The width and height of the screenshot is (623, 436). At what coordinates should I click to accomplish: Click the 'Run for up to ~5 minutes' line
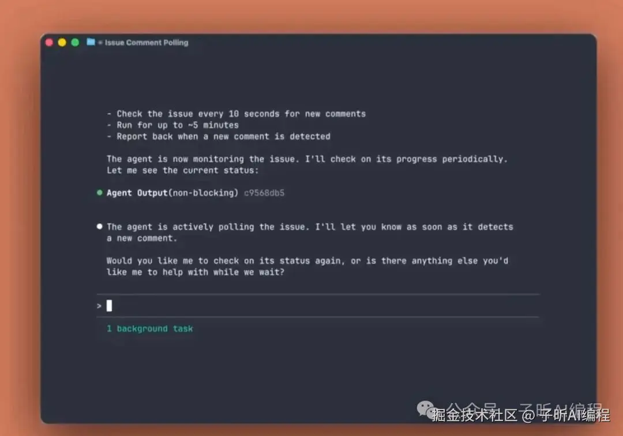173,125
